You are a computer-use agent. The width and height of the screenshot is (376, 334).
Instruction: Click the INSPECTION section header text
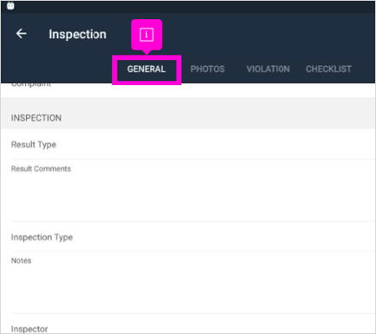click(36, 118)
